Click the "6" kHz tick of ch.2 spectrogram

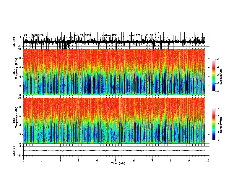[21, 116]
